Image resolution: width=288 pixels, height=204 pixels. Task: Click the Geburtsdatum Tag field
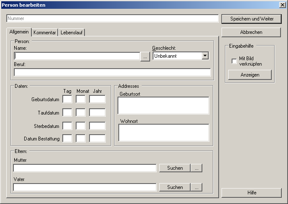(67, 99)
